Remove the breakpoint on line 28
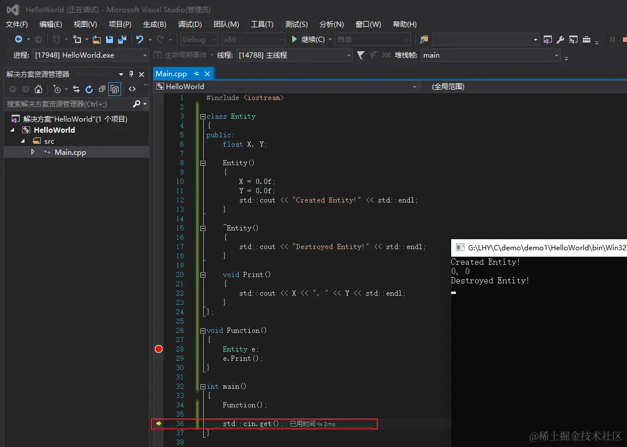Screen dimensions: 627x447 (158, 349)
